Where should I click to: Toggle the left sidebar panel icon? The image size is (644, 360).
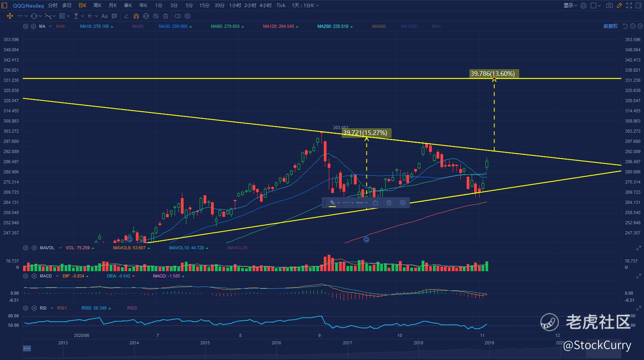4,5
